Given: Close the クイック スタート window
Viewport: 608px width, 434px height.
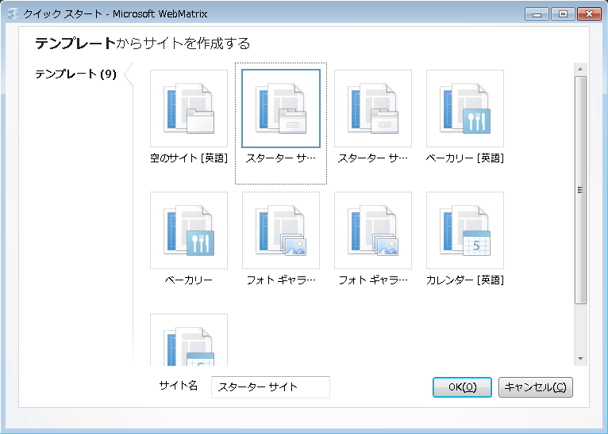Looking at the screenshot, I should tap(589, 14).
